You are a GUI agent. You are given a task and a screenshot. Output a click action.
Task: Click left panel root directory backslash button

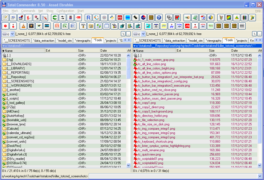click(123, 34)
